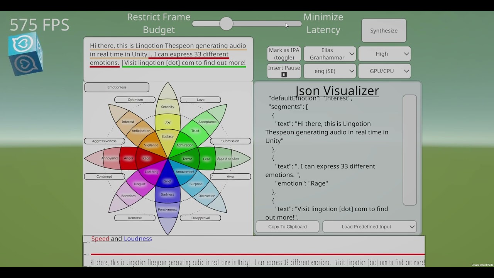Pick the Serenity petal in the emotion wheel
Image resolution: width=494 pixels, height=278 pixels.
pyautogui.click(x=167, y=107)
